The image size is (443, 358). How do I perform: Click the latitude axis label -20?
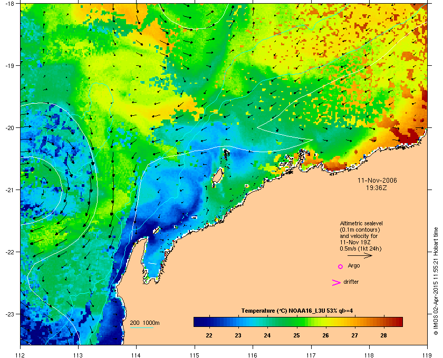tap(9, 127)
